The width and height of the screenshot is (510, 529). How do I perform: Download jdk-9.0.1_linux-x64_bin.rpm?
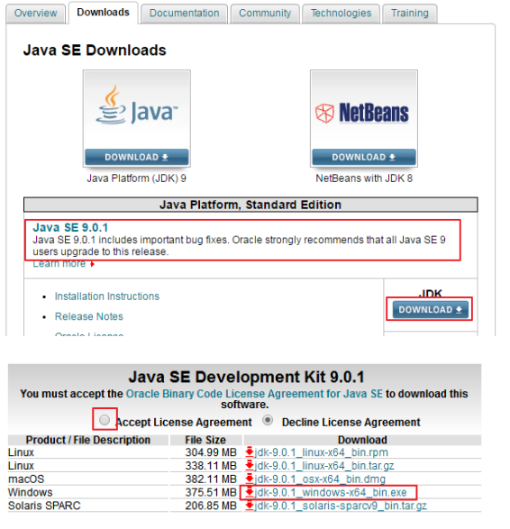coord(321,452)
